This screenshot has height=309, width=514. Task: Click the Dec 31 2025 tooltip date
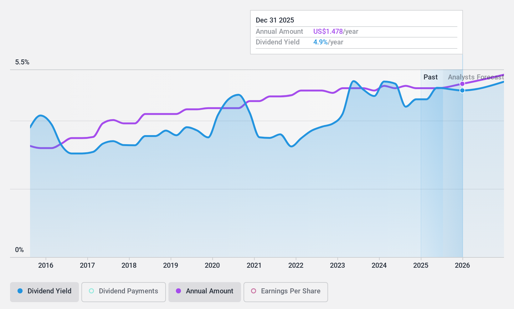pos(275,20)
